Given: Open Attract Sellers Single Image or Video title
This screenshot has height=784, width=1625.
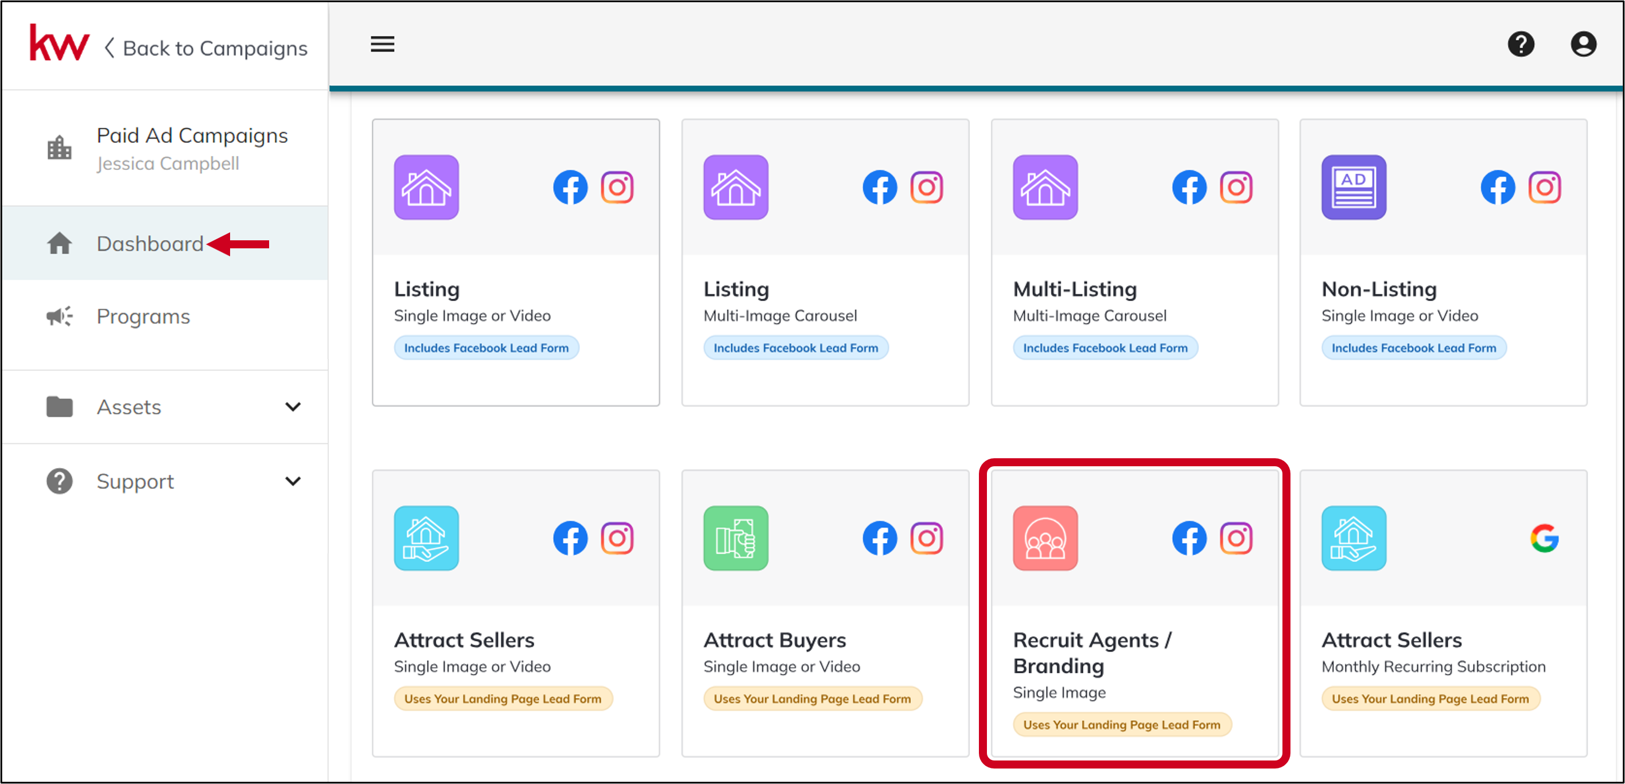Looking at the screenshot, I should pyautogui.click(x=464, y=639).
